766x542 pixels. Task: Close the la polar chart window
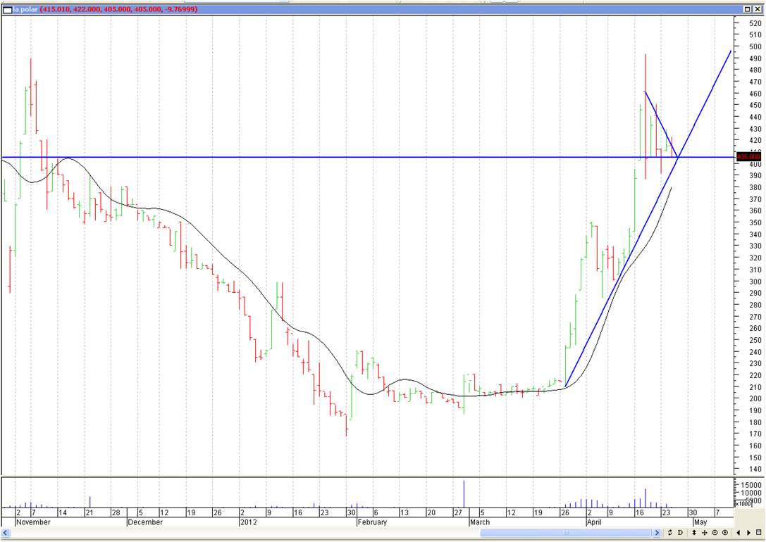pos(758,9)
